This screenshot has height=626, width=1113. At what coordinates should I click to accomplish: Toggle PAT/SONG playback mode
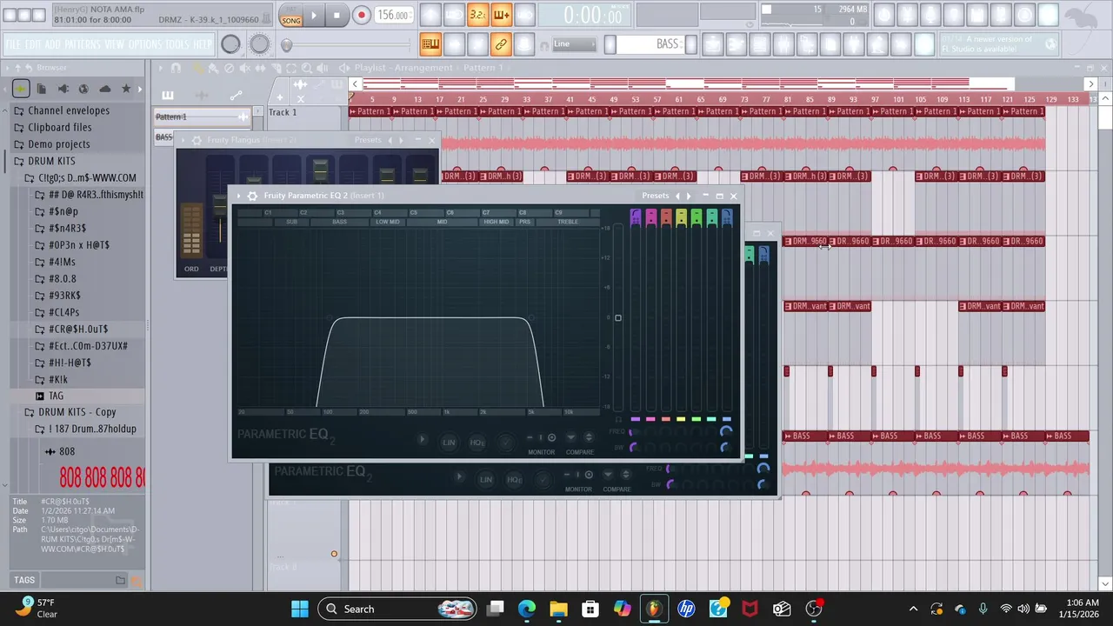point(290,16)
